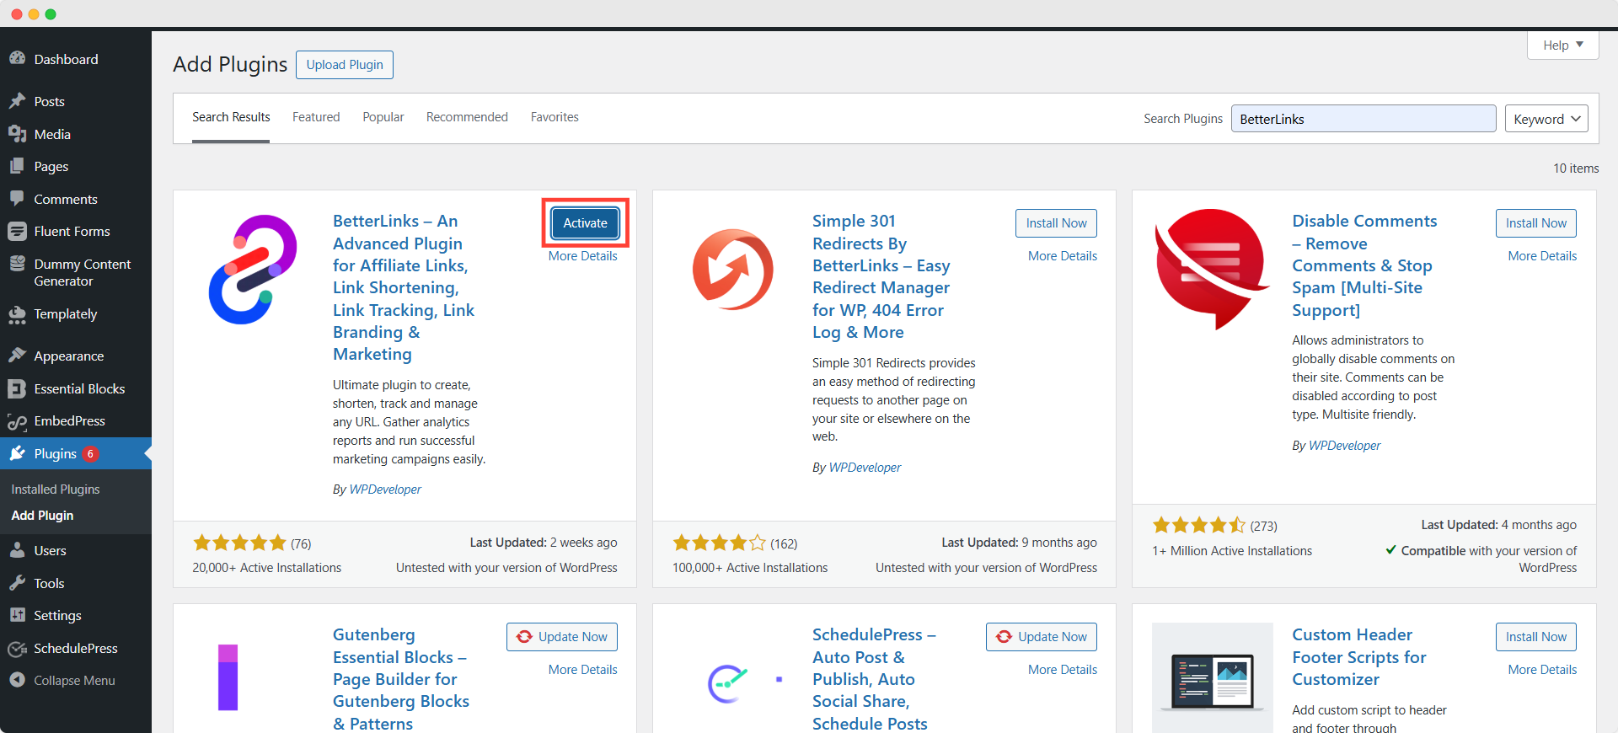Click the Search Plugins input field
The height and width of the screenshot is (733, 1618).
1364,119
